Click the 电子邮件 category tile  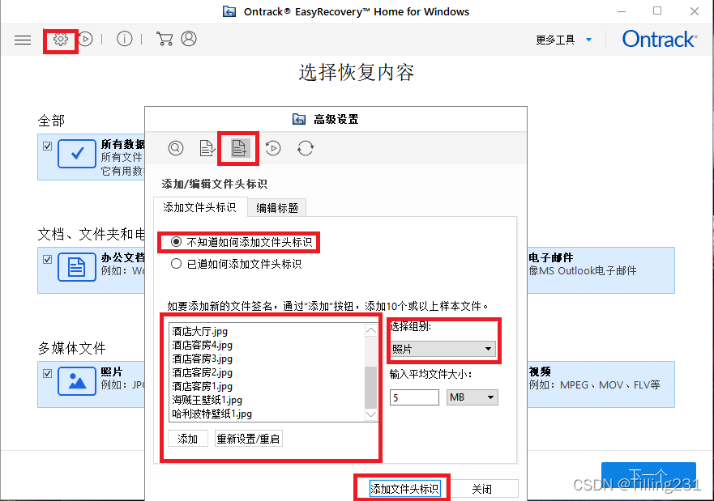click(x=601, y=270)
